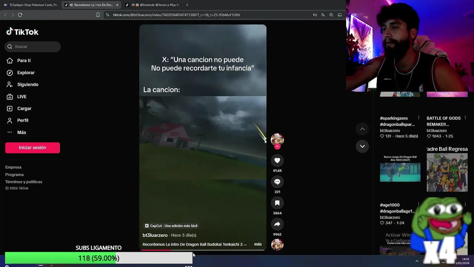Open bt3luarzero avatar beside video
The width and height of the screenshot is (474, 267).
click(x=277, y=139)
